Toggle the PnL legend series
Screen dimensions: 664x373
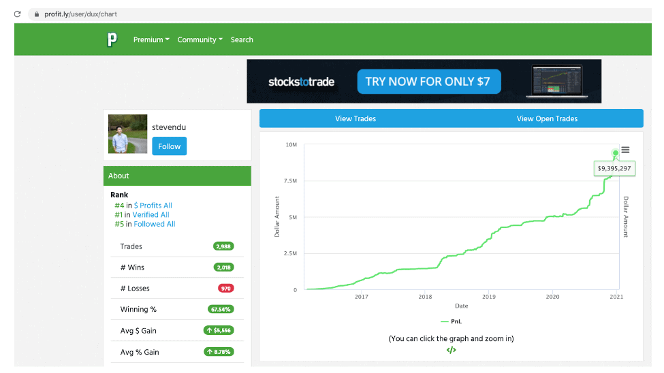coord(451,321)
